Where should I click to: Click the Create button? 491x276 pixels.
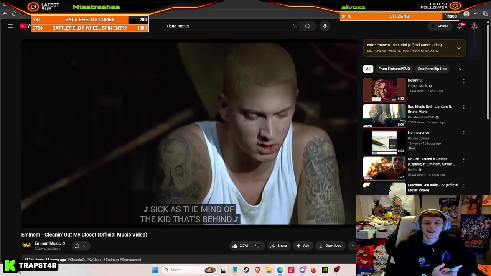point(440,26)
